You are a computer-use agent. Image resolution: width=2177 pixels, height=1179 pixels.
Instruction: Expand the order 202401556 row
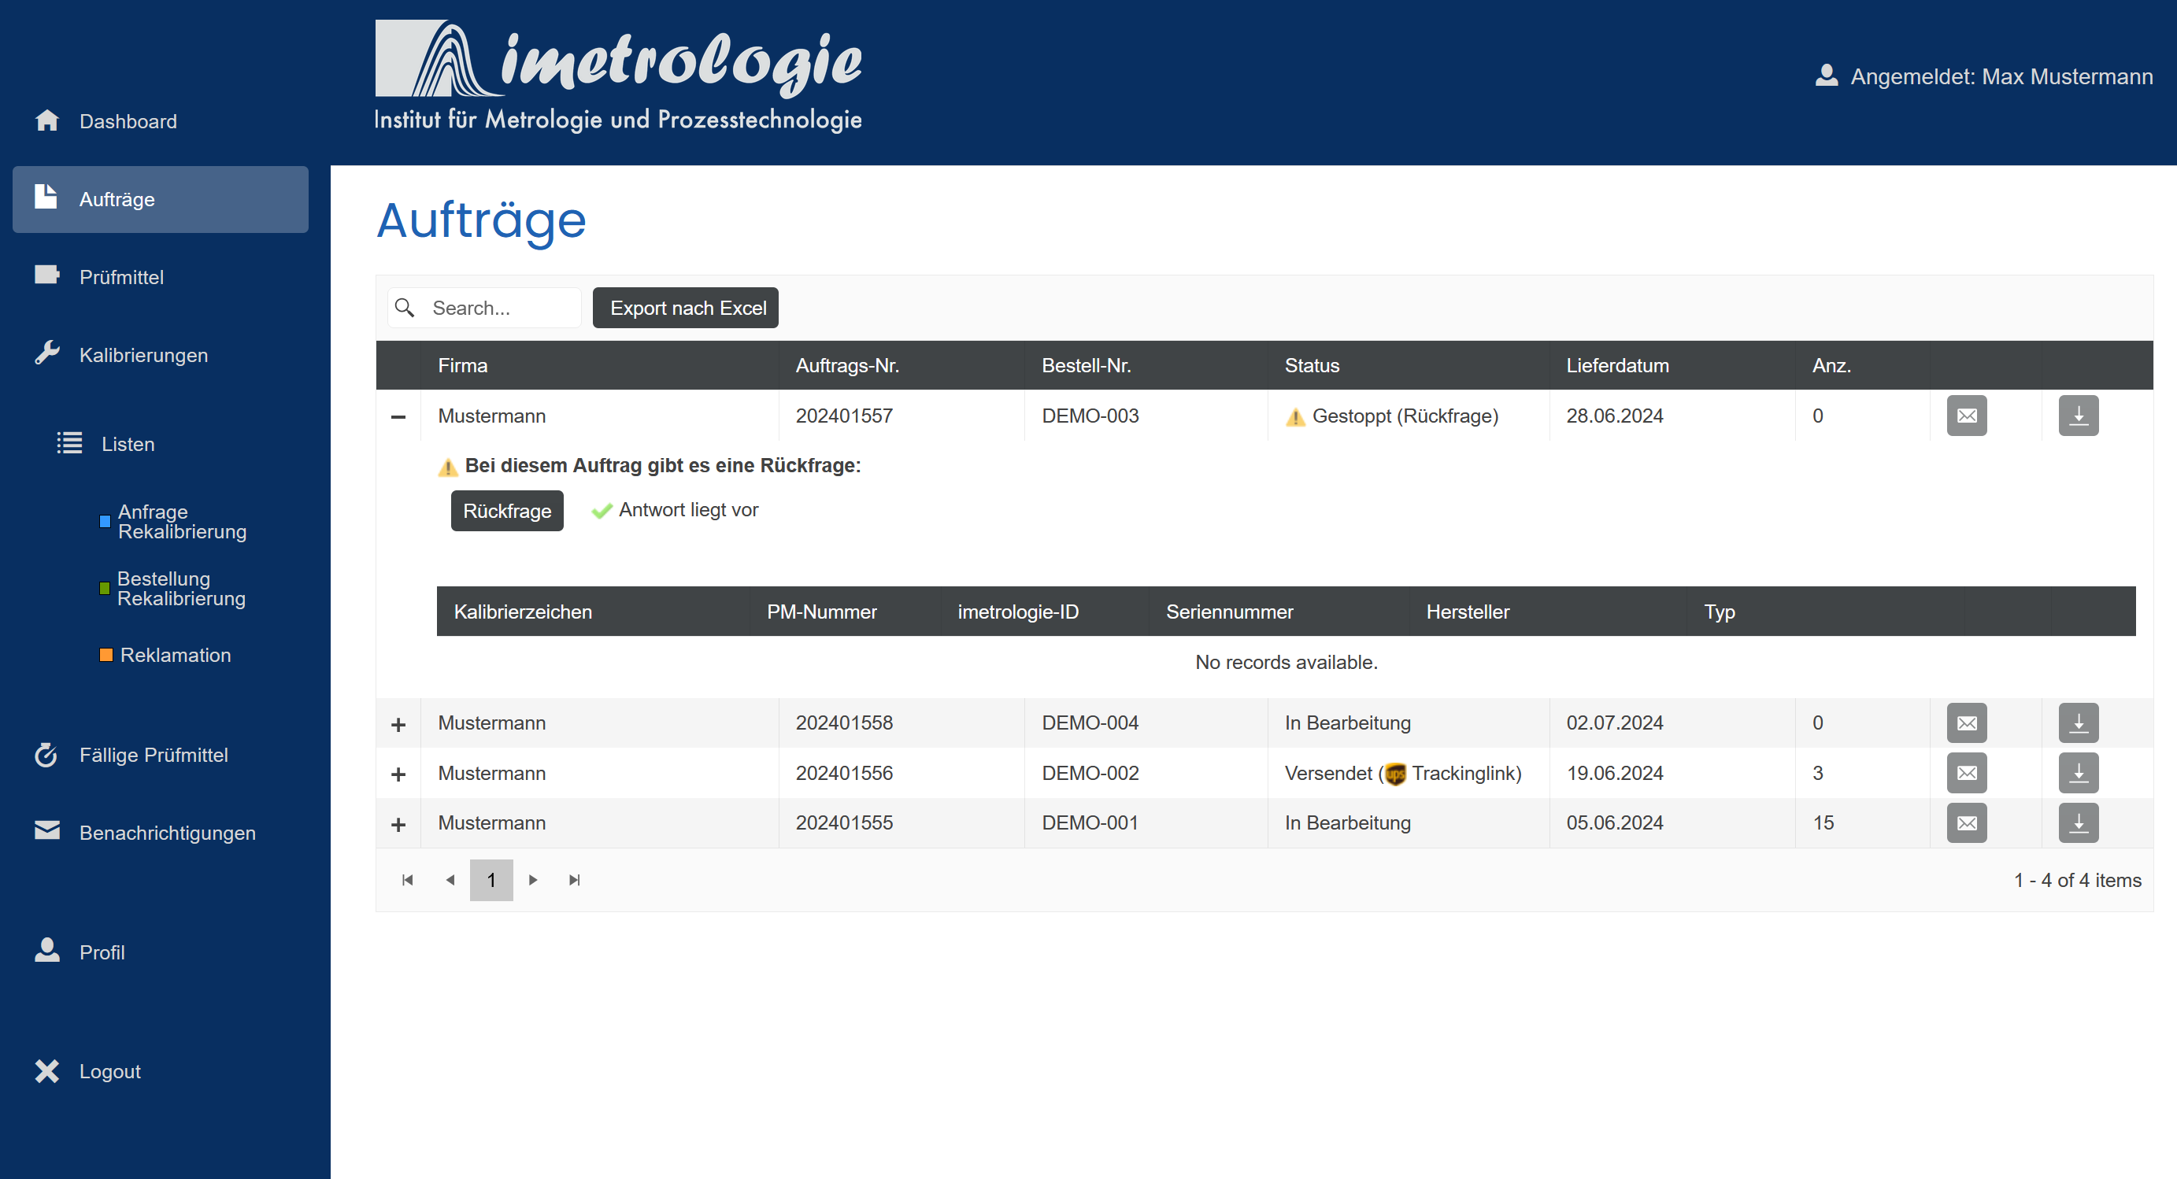point(398,774)
